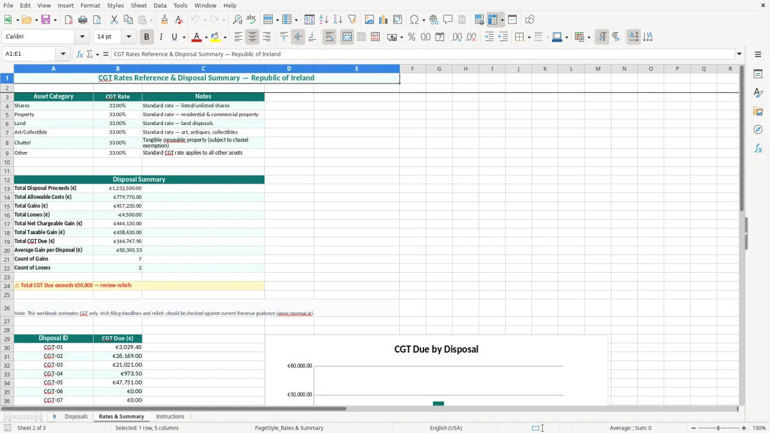Image resolution: width=770 pixels, height=433 pixels.
Task: Open the underline style dropdown arrow
Action: click(184, 37)
